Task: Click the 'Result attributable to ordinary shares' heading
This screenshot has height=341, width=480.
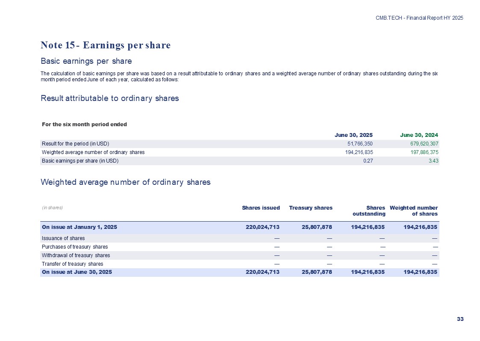Action: (x=109, y=98)
